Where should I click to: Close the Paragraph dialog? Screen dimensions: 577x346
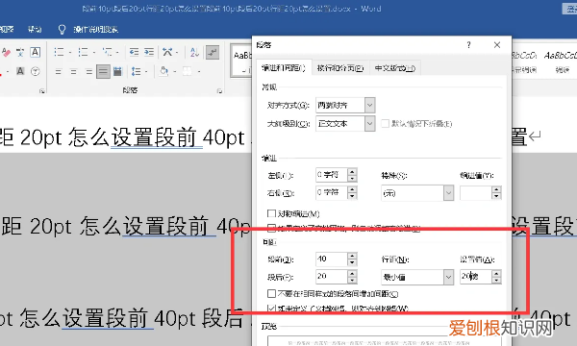click(x=497, y=45)
